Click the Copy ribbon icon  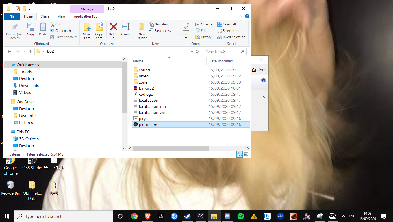click(31, 27)
